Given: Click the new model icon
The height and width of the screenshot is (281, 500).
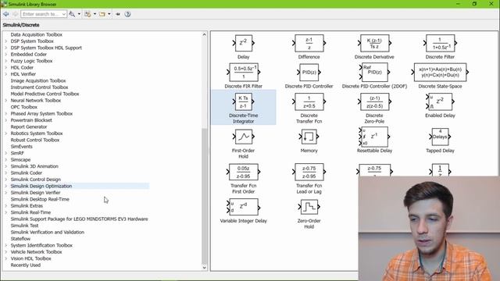Looking at the screenshot, I should 87,14.
